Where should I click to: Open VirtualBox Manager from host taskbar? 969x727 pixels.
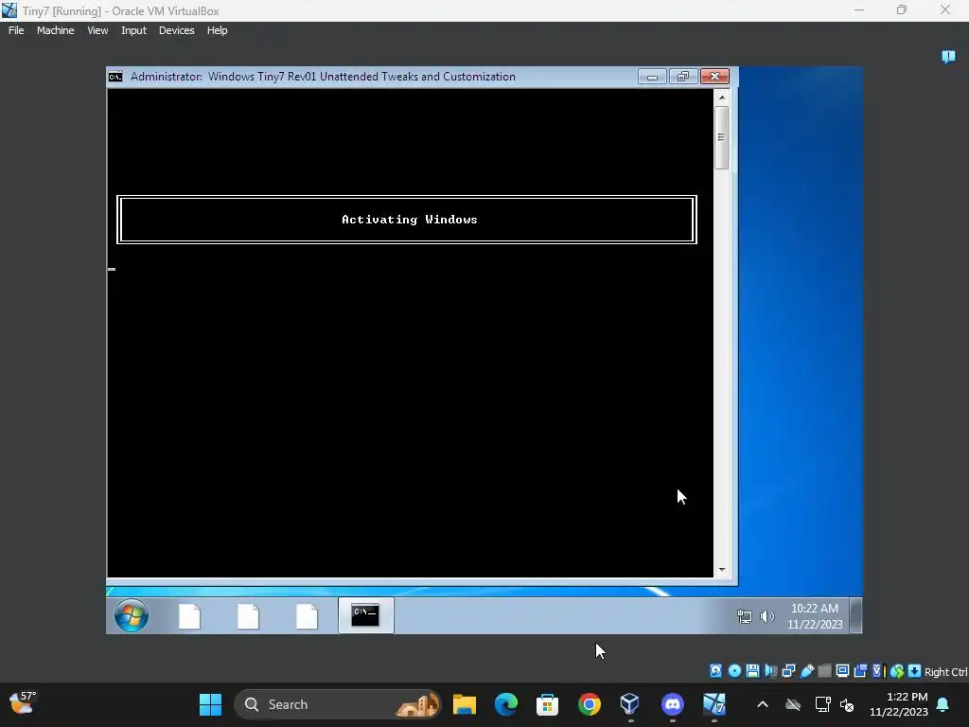point(629,704)
